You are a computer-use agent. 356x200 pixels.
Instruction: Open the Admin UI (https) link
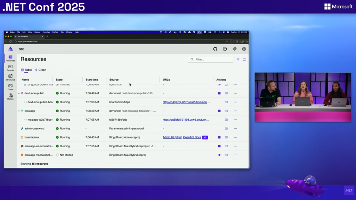tap(172, 137)
